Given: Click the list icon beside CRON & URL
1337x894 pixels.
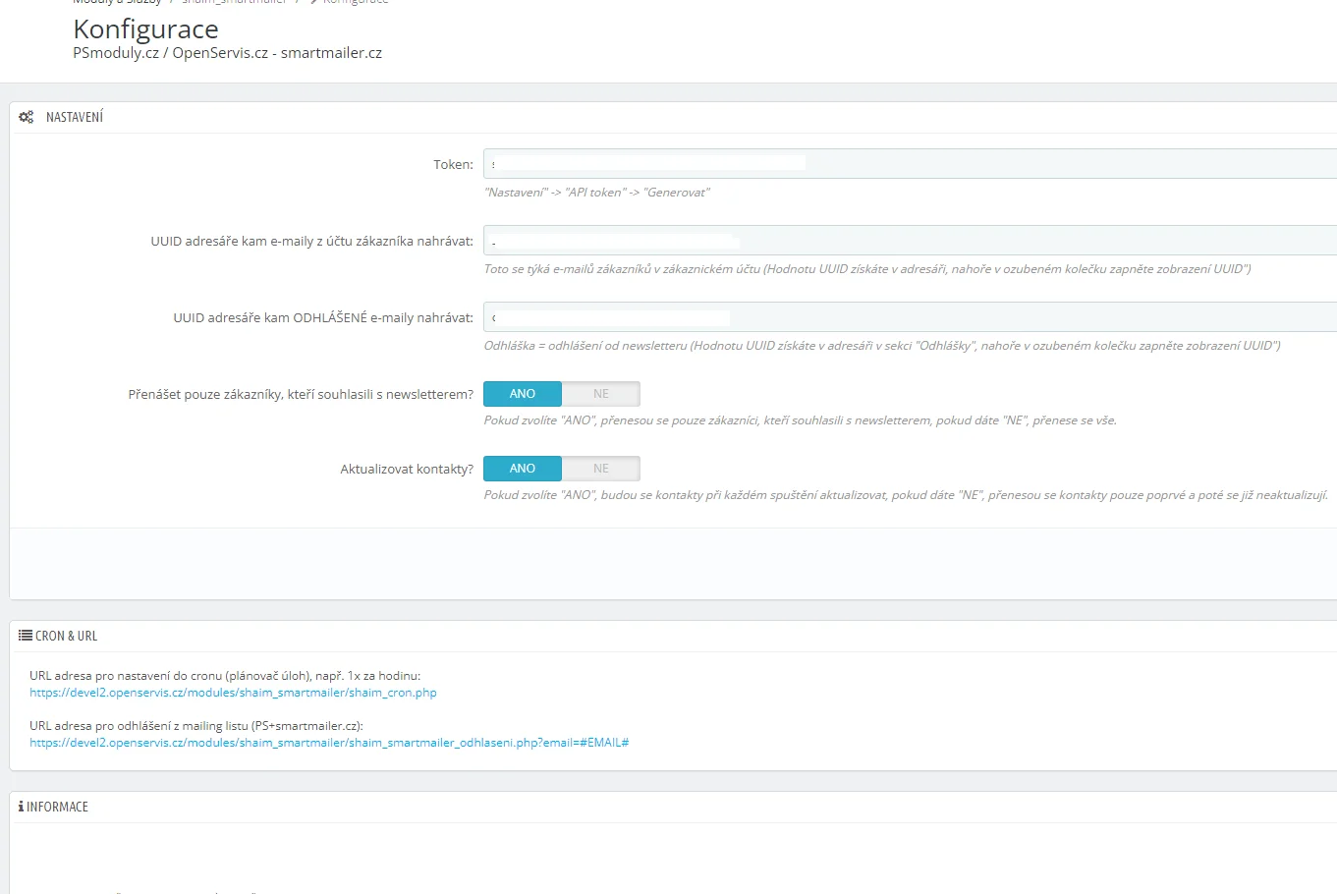Looking at the screenshot, I should (x=26, y=636).
